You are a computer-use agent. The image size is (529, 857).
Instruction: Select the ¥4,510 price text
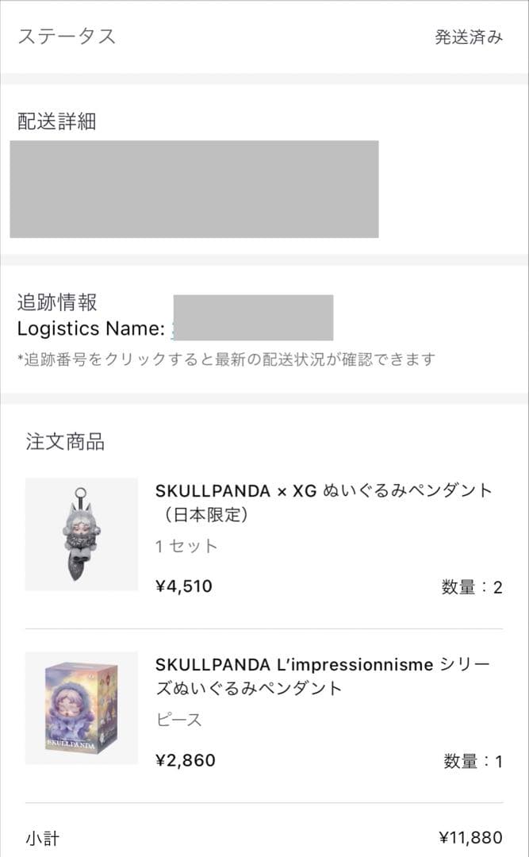(182, 586)
